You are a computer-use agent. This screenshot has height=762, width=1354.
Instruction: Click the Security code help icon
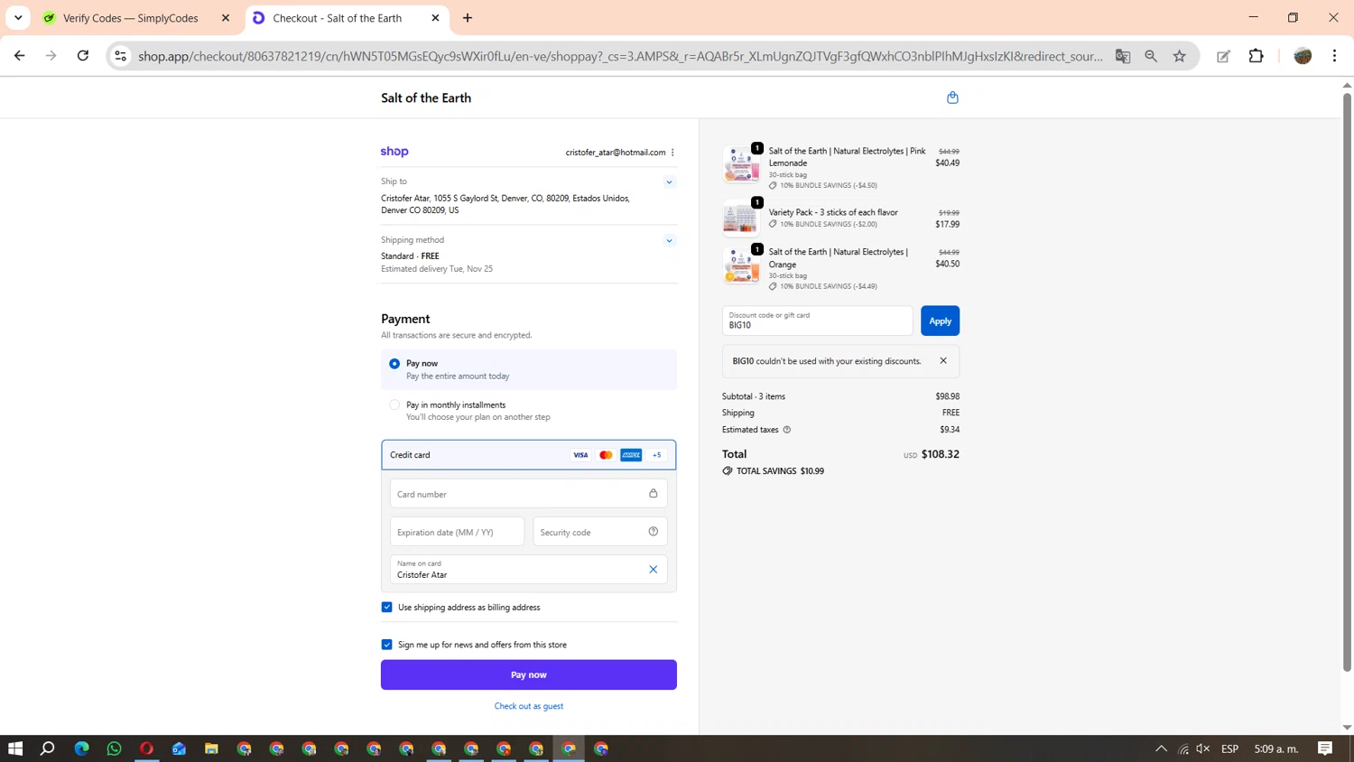[653, 532]
